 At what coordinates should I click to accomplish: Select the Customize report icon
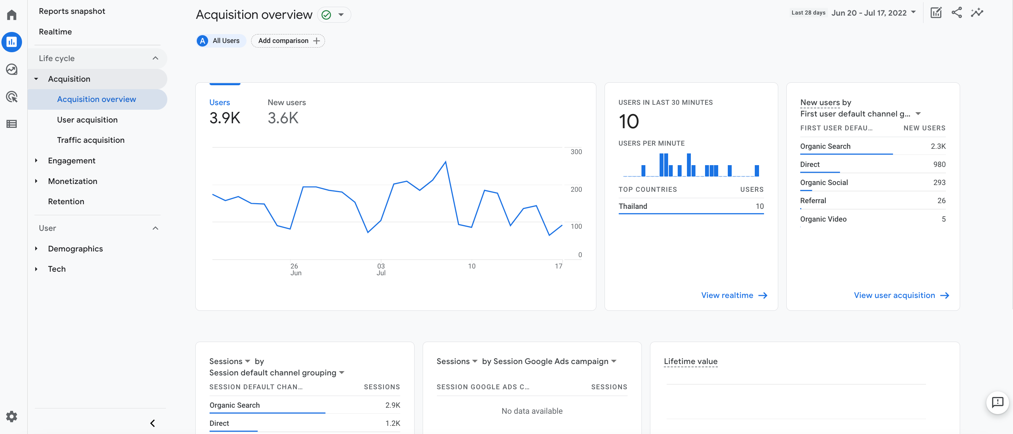pyautogui.click(x=936, y=12)
